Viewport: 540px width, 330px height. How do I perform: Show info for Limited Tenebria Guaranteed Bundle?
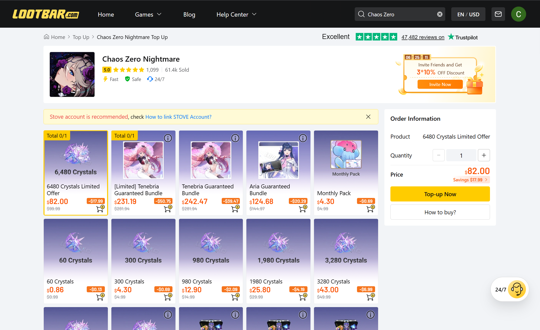168,138
